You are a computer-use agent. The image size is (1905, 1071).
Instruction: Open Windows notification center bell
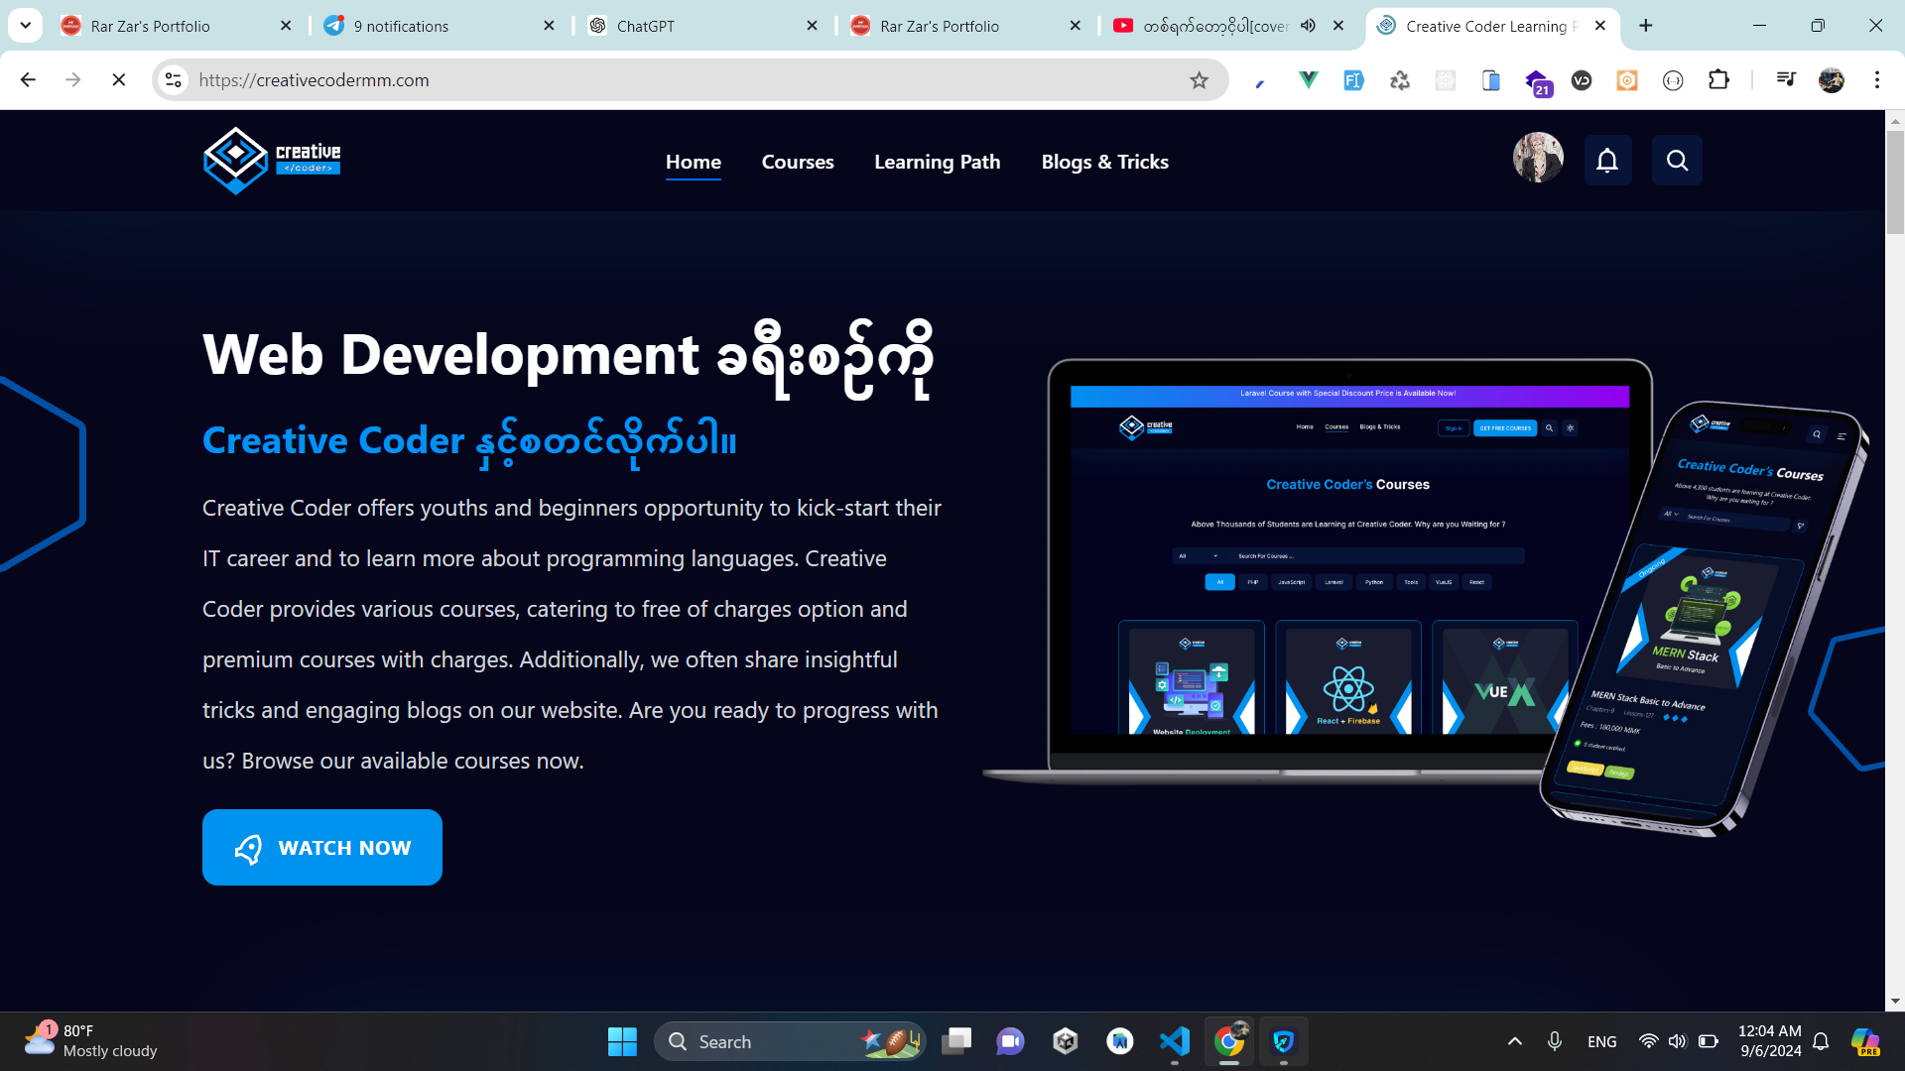pyautogui.click(x=1822, y=1041)
